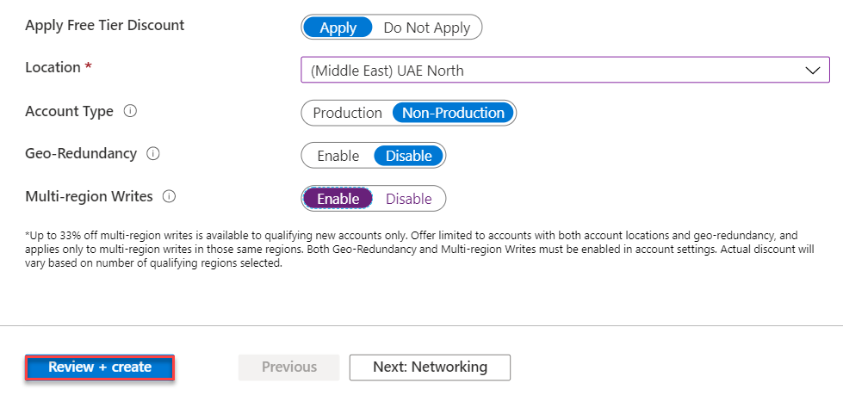
Task: Click the Review + create button
Action: [100, 367]
